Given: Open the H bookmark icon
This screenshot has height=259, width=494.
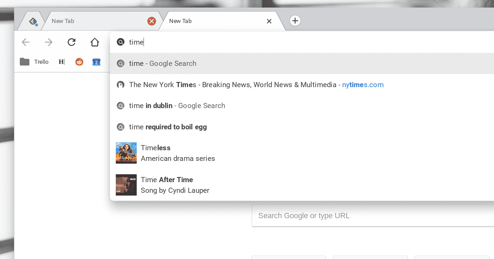Looking at the screenshot, I should pyautogui.click(x=62, y=62).
